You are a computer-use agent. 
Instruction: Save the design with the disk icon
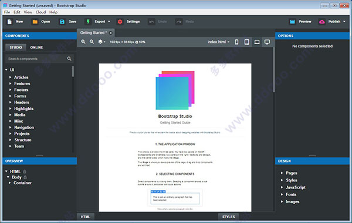pyautogui.click(x=62, y=22)
